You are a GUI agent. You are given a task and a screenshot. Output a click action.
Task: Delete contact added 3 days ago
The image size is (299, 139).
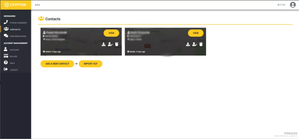click(x=201, y=44)
